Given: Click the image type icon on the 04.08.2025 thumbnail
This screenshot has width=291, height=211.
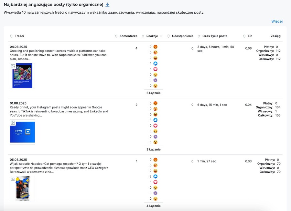Looking at the screenshot, I should [x=13, y=66].
